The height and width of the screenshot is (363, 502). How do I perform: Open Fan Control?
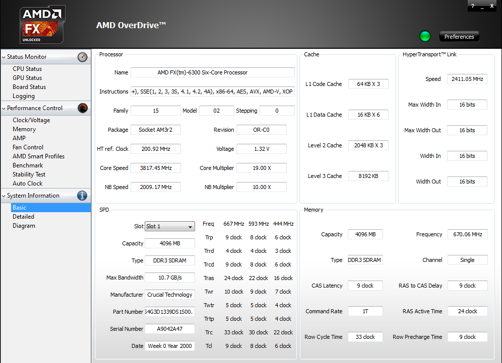(x=28, y=147)
